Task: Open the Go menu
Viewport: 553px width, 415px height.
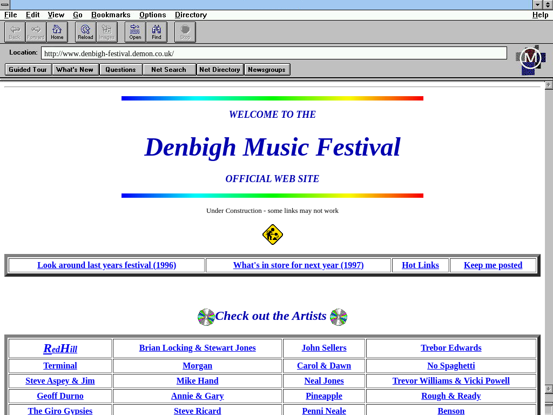Action: click(x=78, y=15)
